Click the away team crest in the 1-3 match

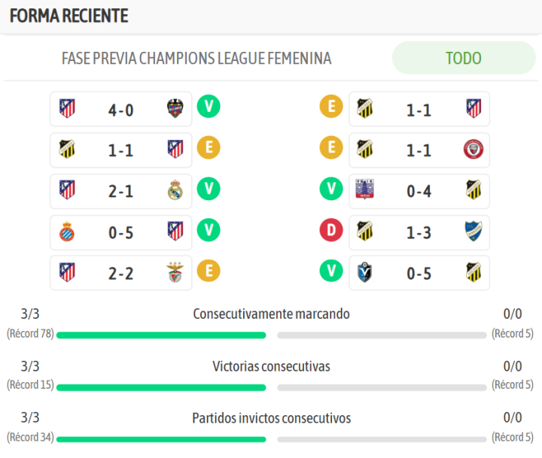pos(473,232)
